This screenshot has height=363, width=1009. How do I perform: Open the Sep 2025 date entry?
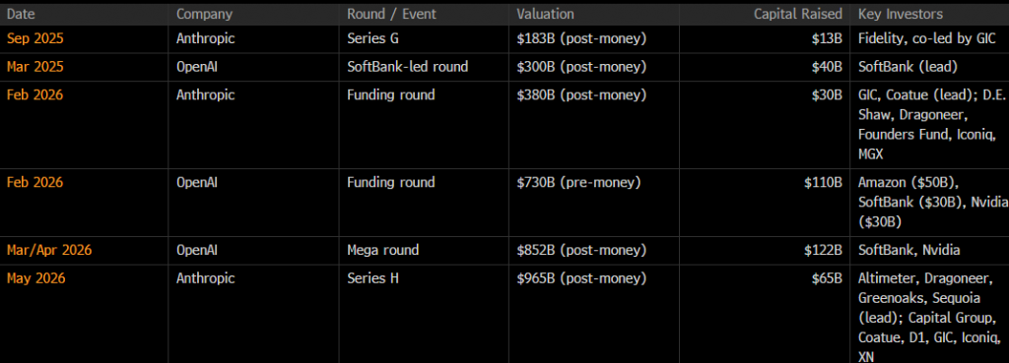click(35, 38)
